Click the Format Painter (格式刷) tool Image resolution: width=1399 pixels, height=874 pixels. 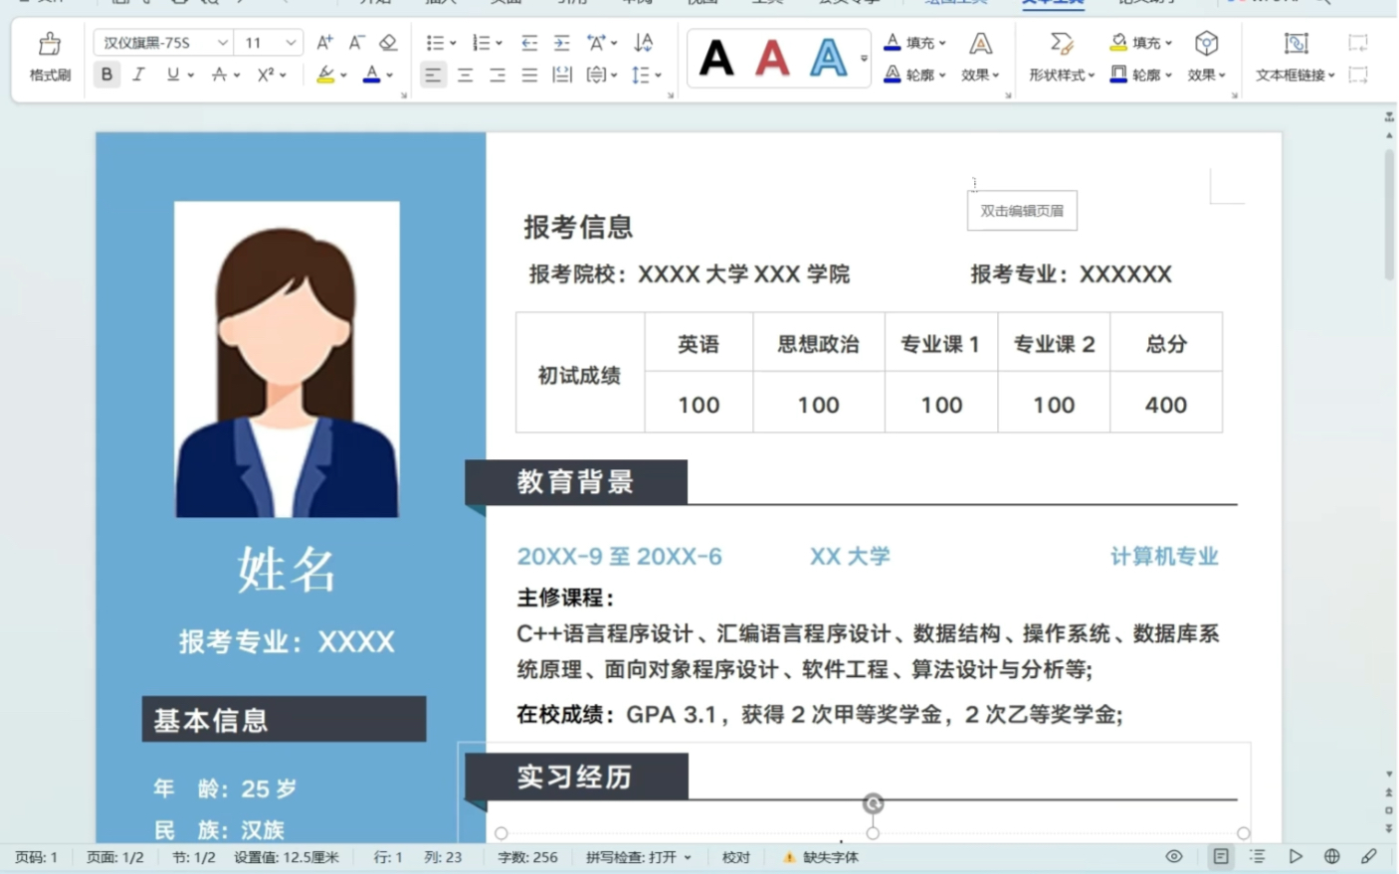tap(50, 56)
